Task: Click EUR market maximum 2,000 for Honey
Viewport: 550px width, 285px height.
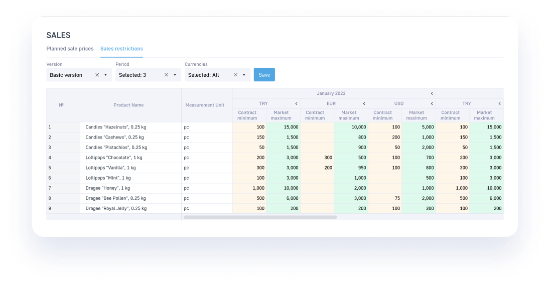Action: pyautogui.click(x=351, y=188)
